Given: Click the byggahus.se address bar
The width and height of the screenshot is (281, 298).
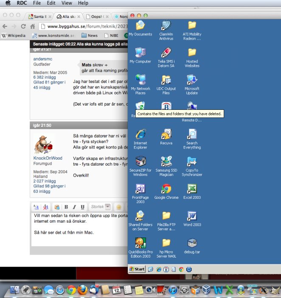Looking at the screenshot, I should tap(84, 26).
